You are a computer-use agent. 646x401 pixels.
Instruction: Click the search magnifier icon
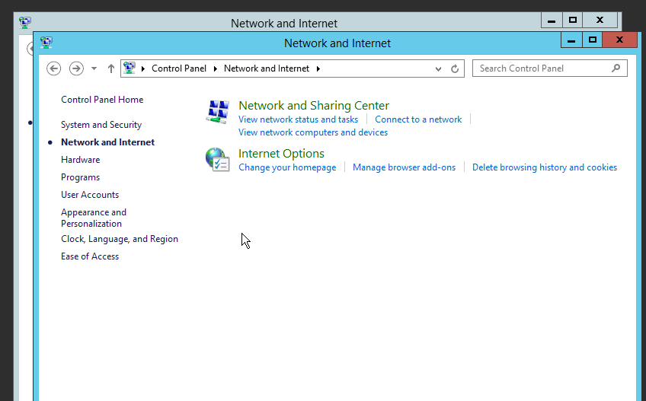pyautogui.click(x=616, y=68)
